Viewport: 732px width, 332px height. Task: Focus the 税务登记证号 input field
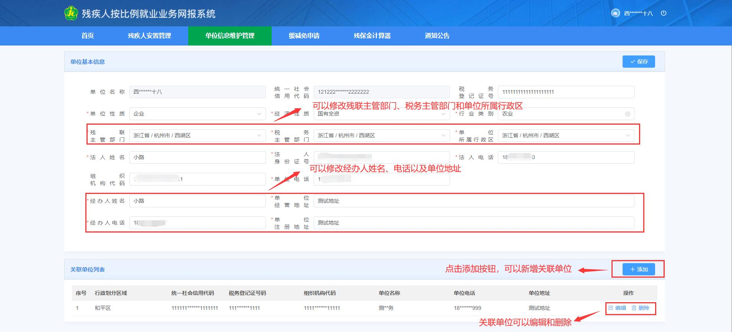(x=566, y=92)
